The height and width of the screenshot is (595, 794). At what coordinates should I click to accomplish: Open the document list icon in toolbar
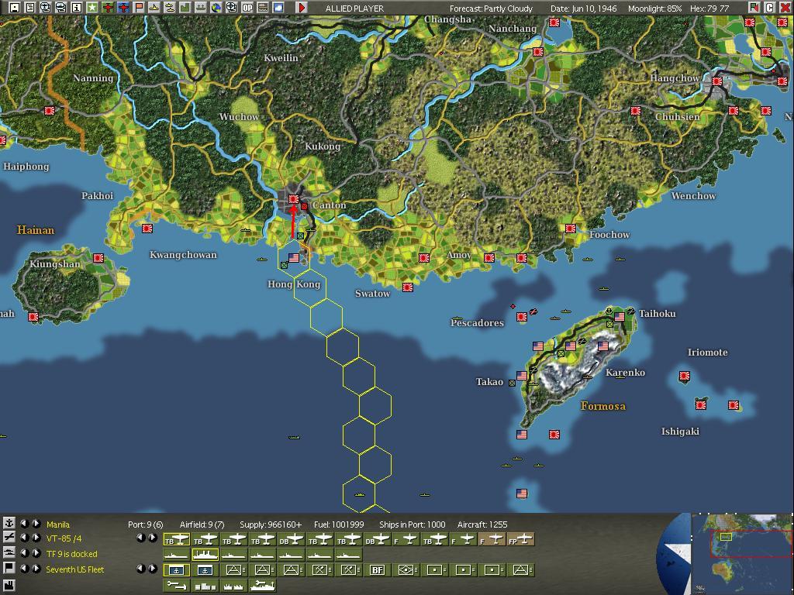coord(30,8)
